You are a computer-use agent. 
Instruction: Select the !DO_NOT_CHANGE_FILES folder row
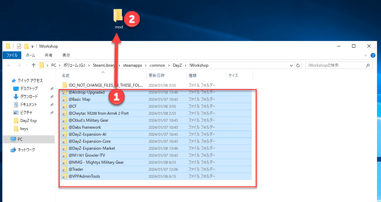[x=156, y=85]
